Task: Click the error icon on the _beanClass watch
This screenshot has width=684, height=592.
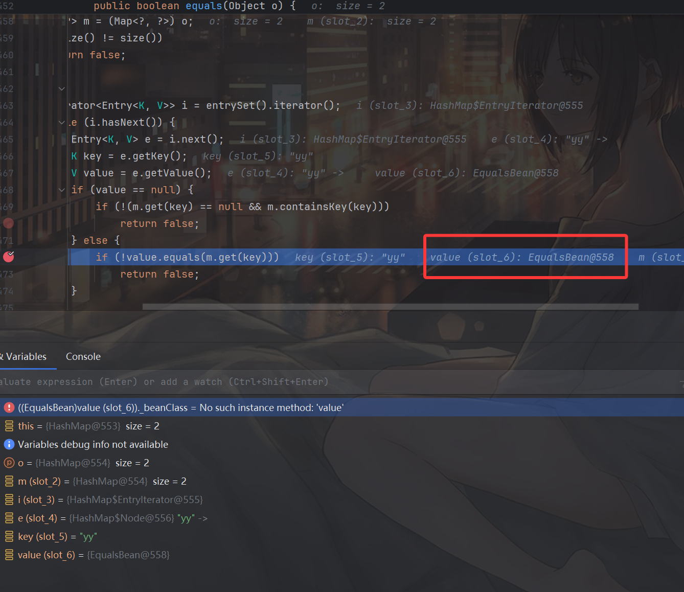Action: (9, 407)
